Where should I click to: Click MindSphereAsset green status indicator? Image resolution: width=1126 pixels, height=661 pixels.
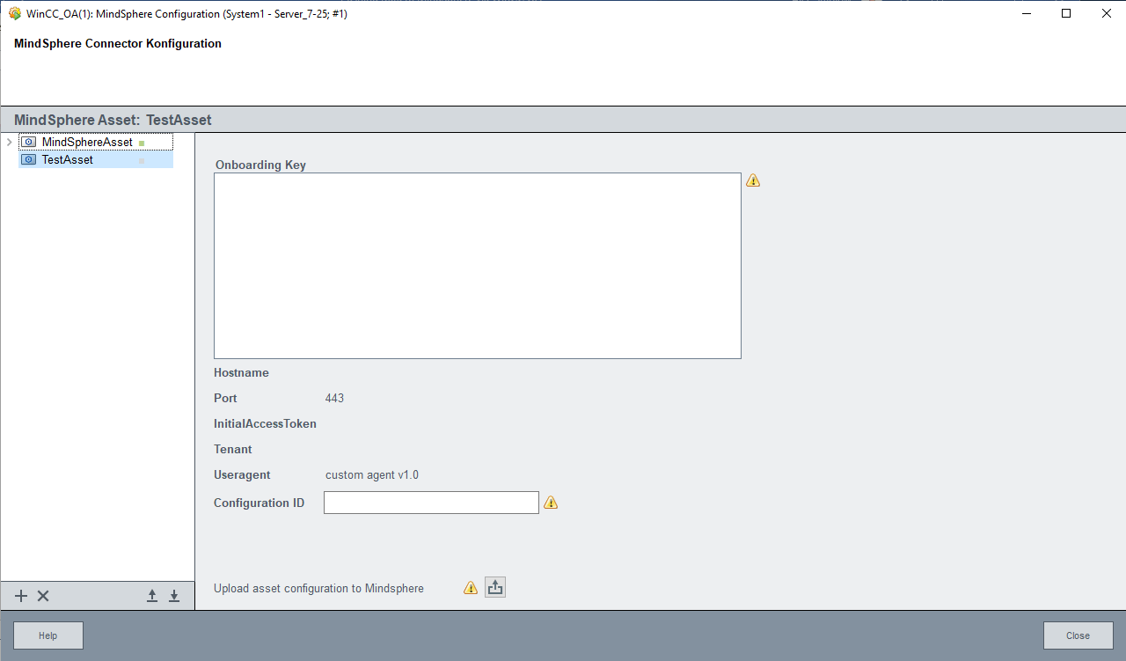pos(141,143)
